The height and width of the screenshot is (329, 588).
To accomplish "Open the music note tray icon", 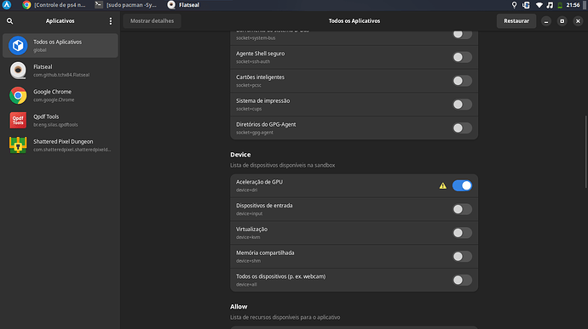I will [550, 5].
